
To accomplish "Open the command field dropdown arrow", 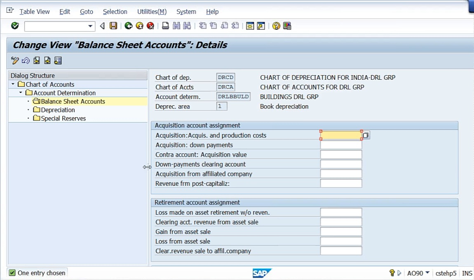I will tap(90, 26).
